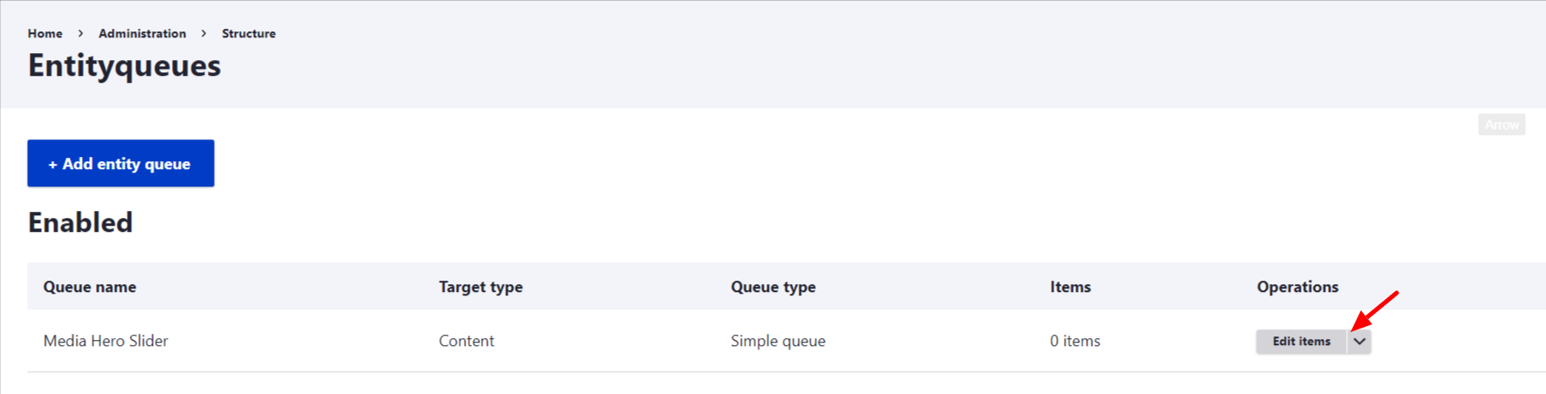Image resolution: width=1546 pixels, height=394 pixels.
Task: Select the Queue type column header
Action: pos(773,287)
